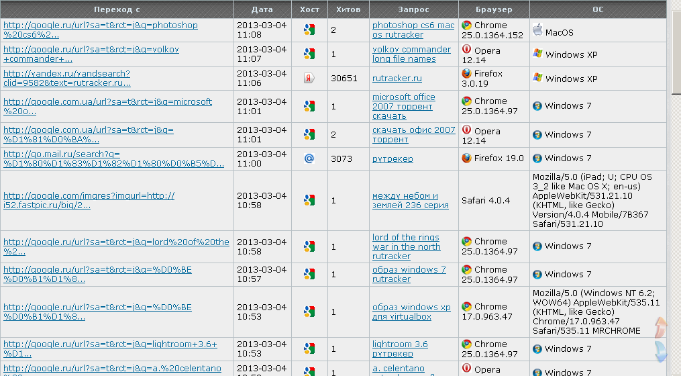Image resolution: width=681 pixels, height=376 pixels.
Task: Click the orange scroll-up arrow icon
Action: pos(660,327)
